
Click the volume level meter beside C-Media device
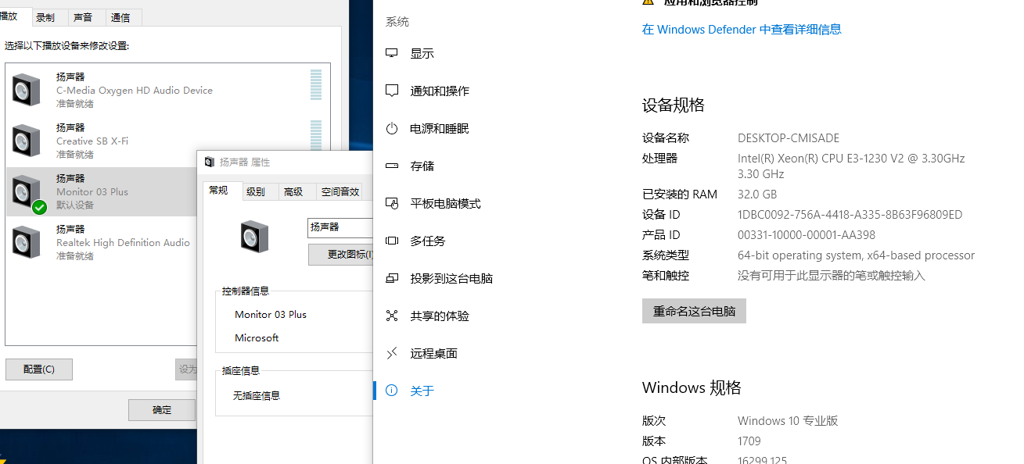click(x=316, y=88)
